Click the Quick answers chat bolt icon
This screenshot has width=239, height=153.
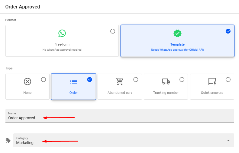pos(212,81)
